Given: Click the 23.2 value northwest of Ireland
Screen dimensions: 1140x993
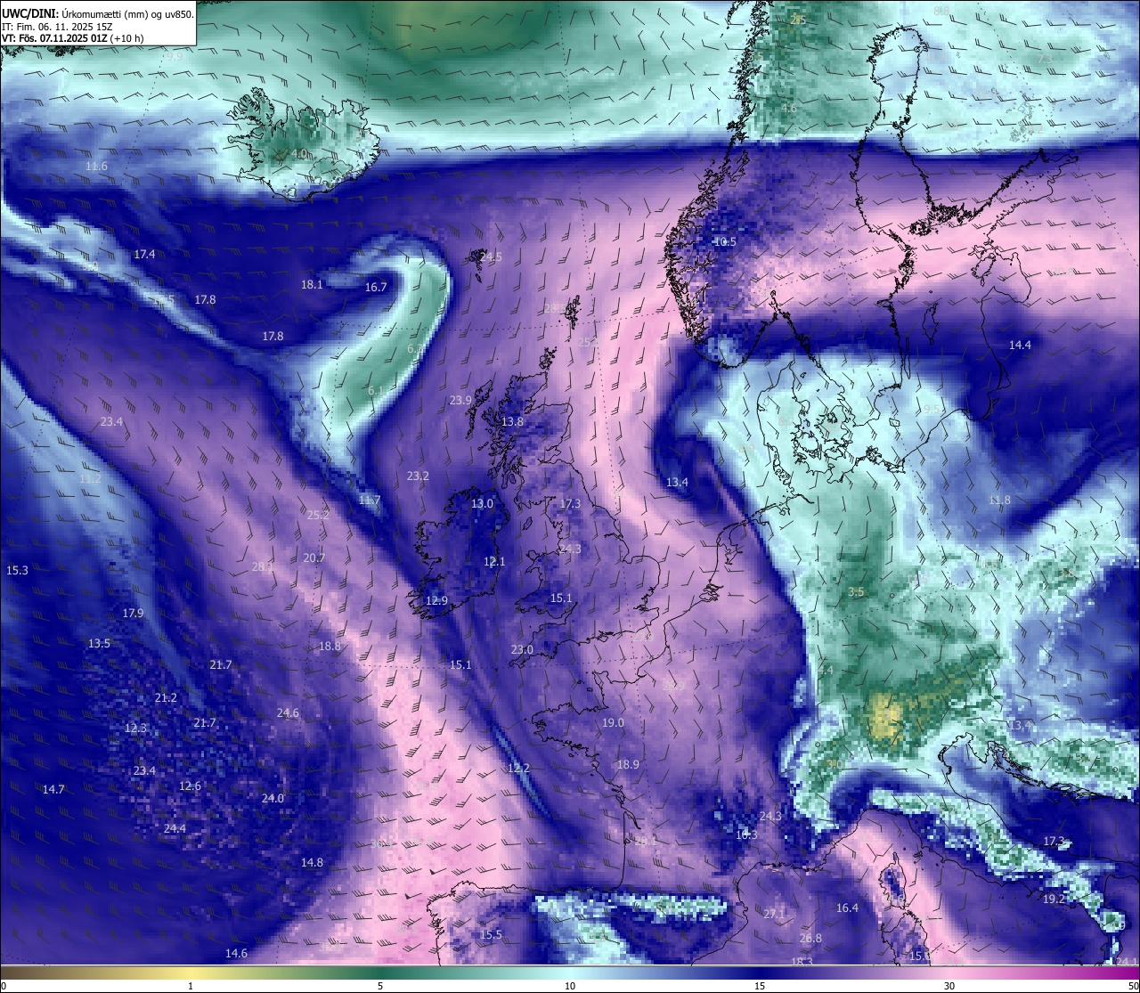Looking at the screenshot, I should 418,476.
